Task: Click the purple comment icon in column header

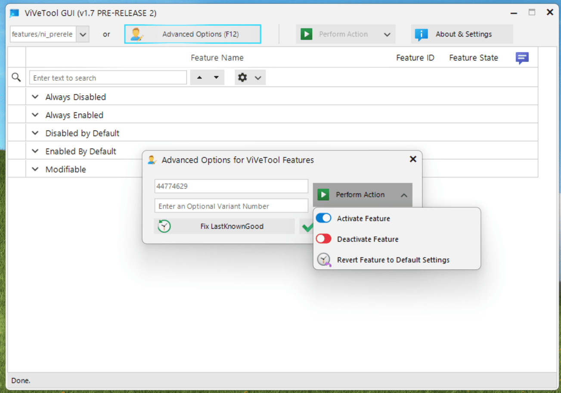Action: click(522, 58)
